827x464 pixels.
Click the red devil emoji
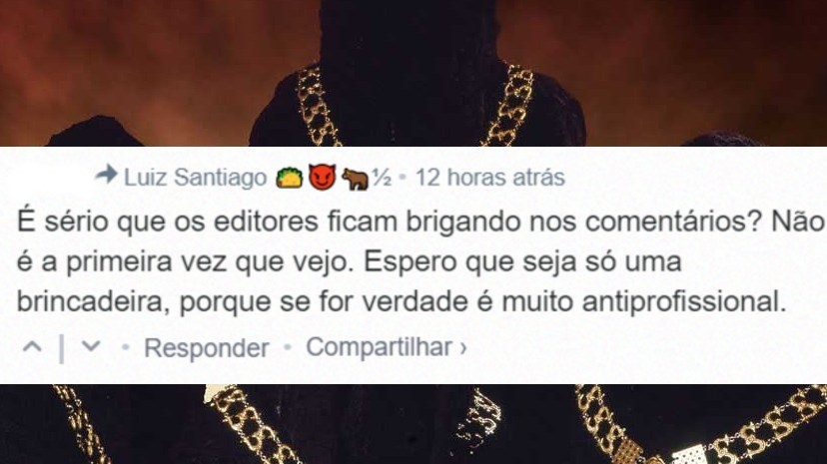coord(323,177)
